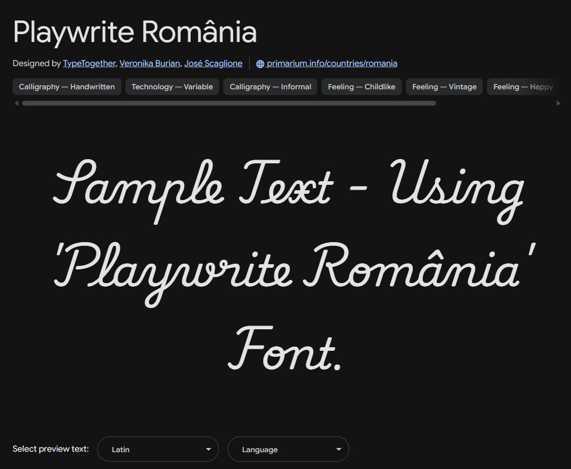571x469 pixels.
Task: Select the Feeling — Vintage tag
Action: point(444,87)
